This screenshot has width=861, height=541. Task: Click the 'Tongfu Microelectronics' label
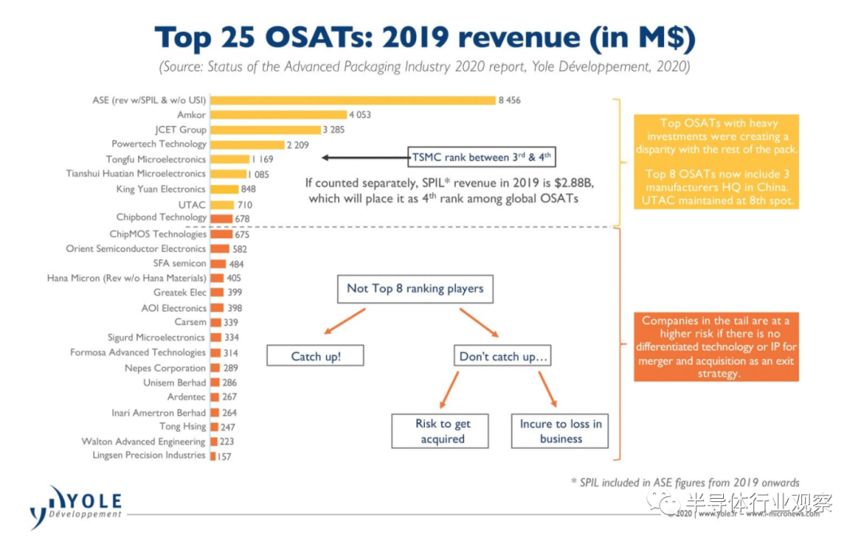(x=156, y=159)
